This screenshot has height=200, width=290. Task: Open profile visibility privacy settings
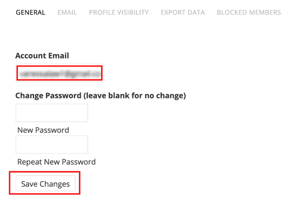[x=118, y=12]
